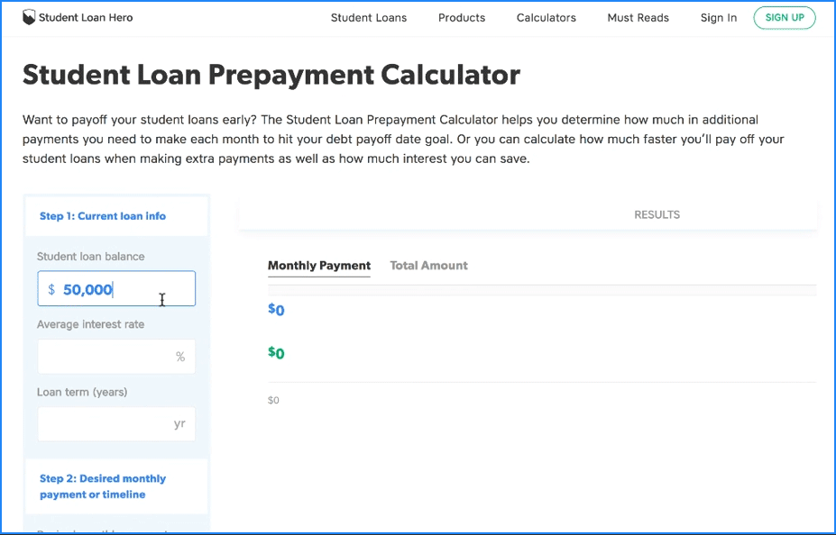Click the Step 1: Current loan info heading

click(x=103, y=216)
